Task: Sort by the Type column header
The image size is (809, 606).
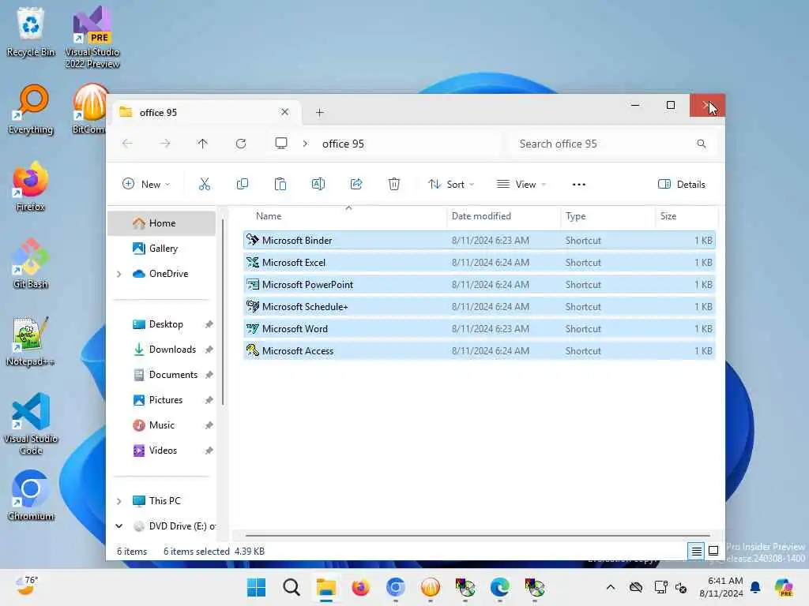Action: tap(575, 216)
